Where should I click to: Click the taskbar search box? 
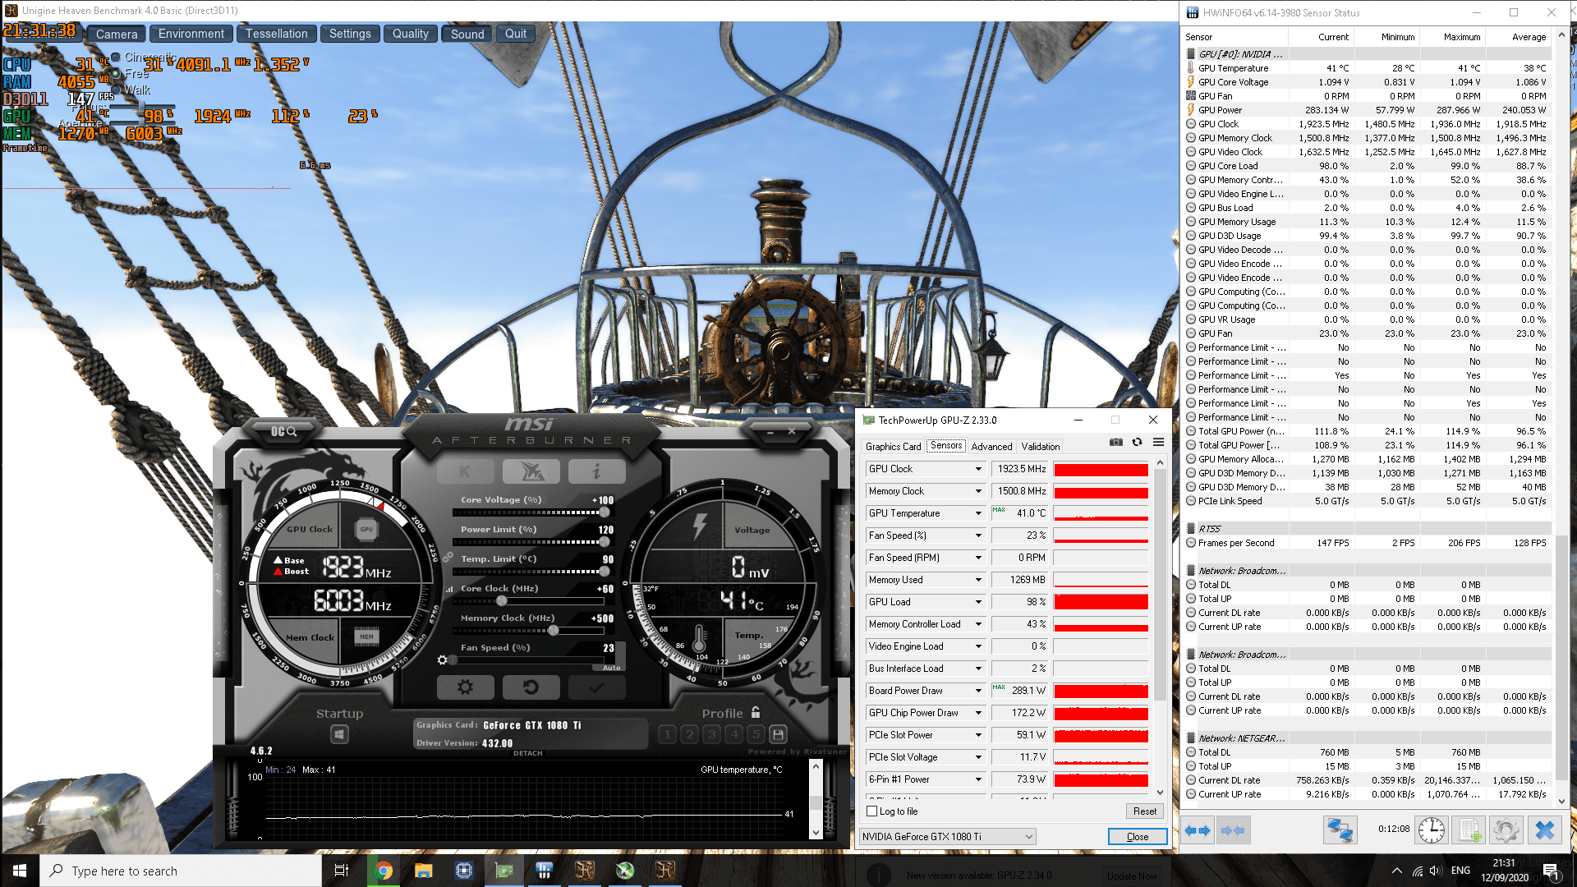(x=181, y=871)
